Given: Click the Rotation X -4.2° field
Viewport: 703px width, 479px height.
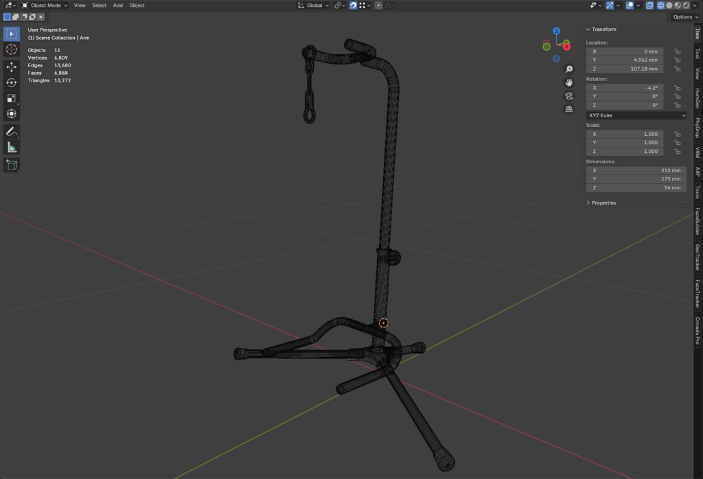Looking at the screenshot, I should (625, 88).
